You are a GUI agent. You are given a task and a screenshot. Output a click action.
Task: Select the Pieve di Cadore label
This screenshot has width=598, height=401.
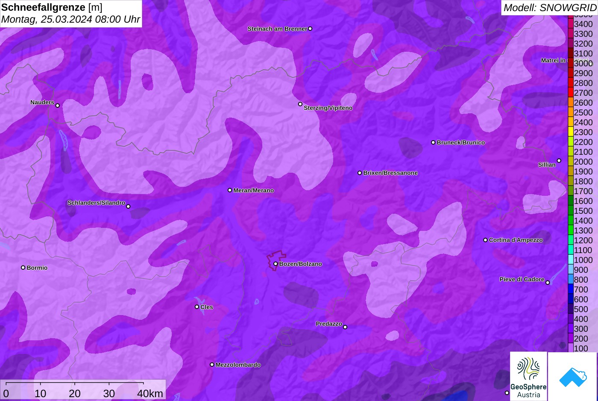[x=522, y=279]
